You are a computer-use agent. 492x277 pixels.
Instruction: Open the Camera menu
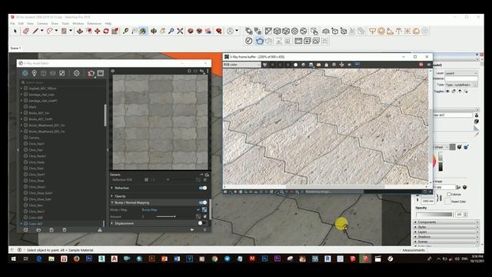coord(42,24)
